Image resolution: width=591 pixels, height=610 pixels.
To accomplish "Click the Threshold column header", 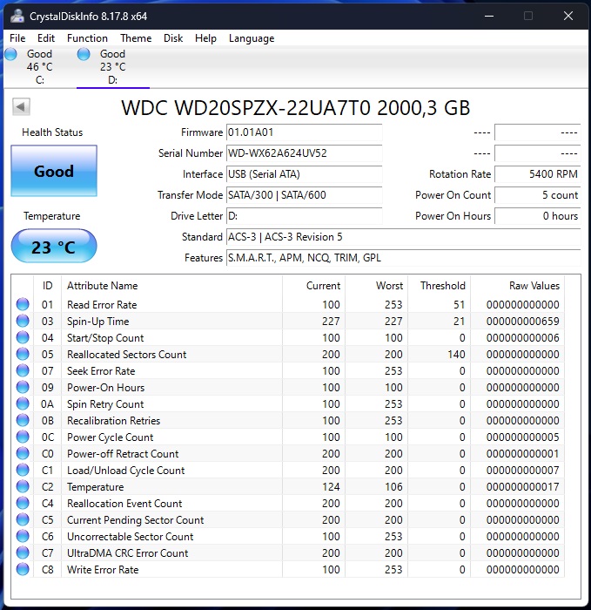I will tap(439, 286).
